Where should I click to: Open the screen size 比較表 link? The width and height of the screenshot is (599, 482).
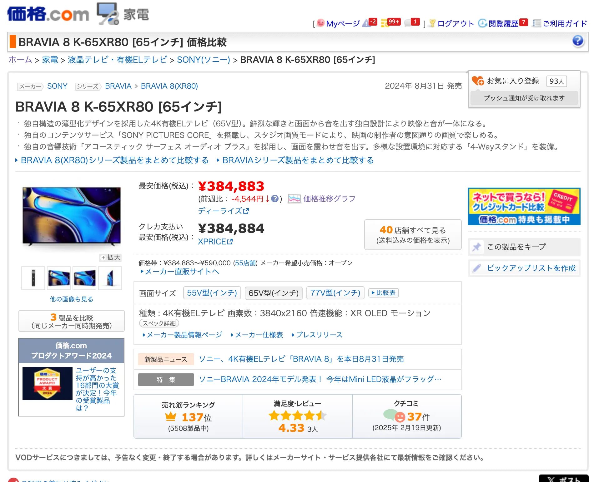pyautogui.click(x=383, y=293)
